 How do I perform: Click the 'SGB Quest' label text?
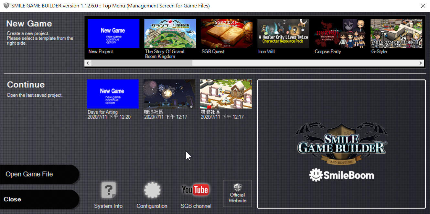pos(213,51)
